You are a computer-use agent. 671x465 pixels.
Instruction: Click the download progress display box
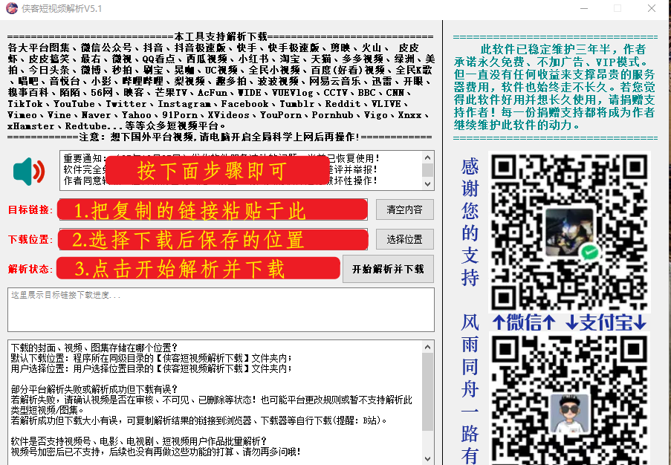click(x=221, y=309)
